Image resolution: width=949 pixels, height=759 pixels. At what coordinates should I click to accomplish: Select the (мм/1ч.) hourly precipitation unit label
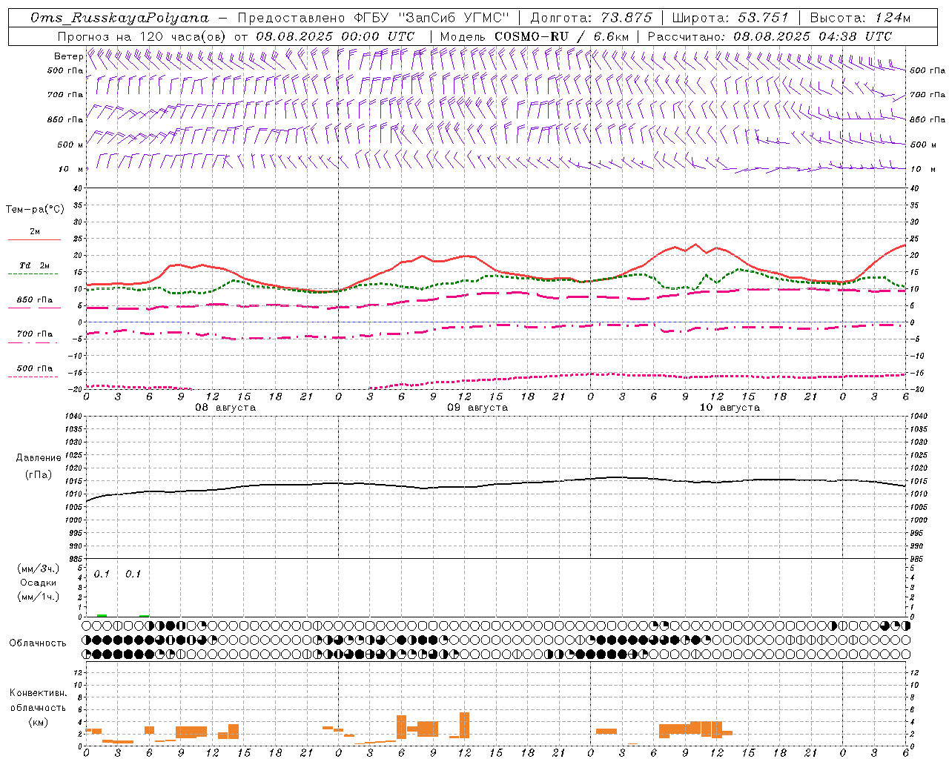pos(39,597)
